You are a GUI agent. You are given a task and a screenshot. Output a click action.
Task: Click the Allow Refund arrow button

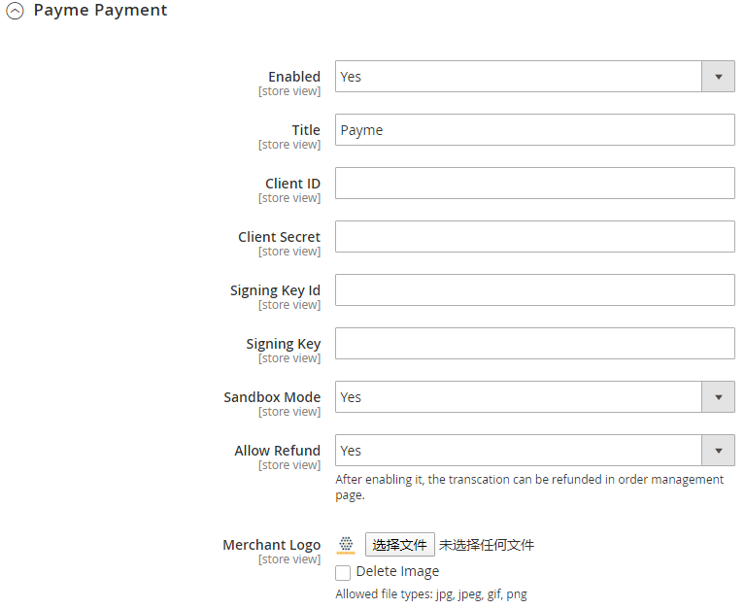coord(718,451)
